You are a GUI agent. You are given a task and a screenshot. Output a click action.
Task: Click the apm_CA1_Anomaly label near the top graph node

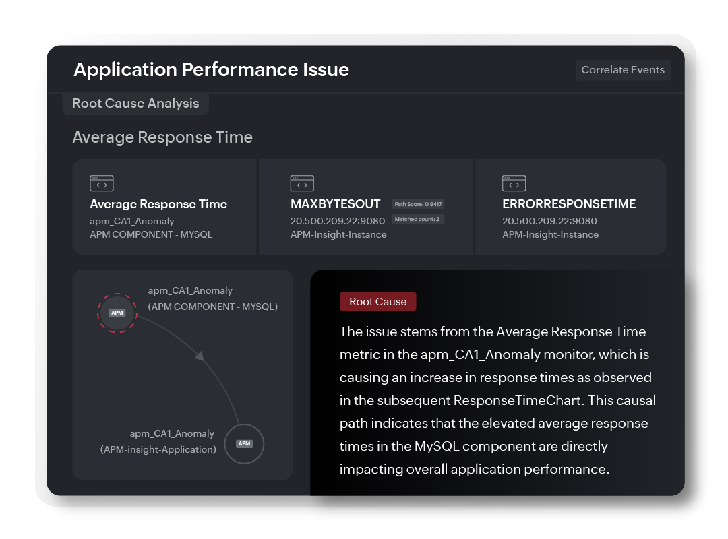(x=190, y=290)
